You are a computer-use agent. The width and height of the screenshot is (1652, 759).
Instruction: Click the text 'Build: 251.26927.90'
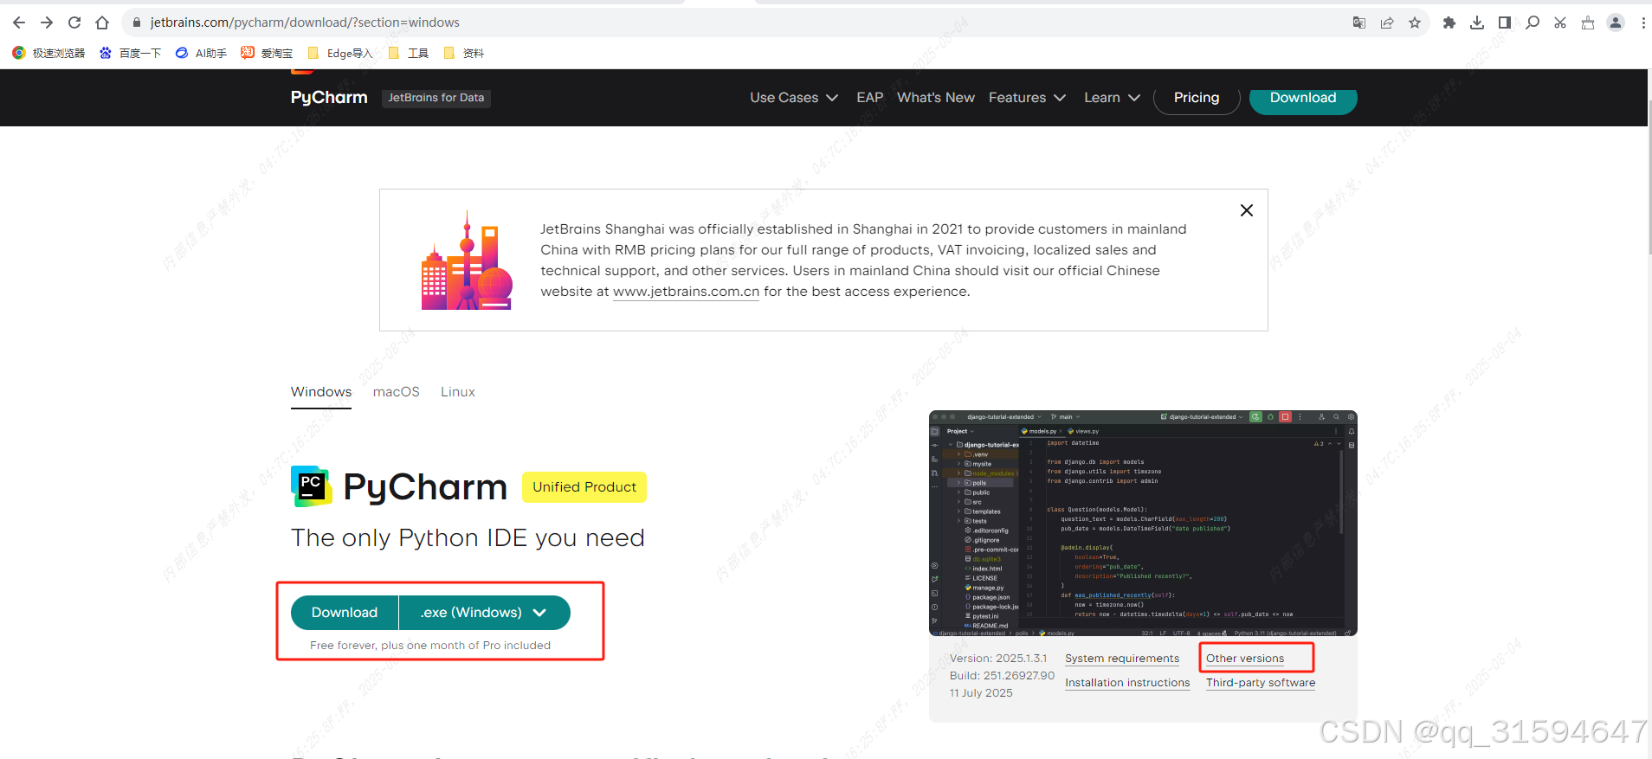[x=1002, y=676]
